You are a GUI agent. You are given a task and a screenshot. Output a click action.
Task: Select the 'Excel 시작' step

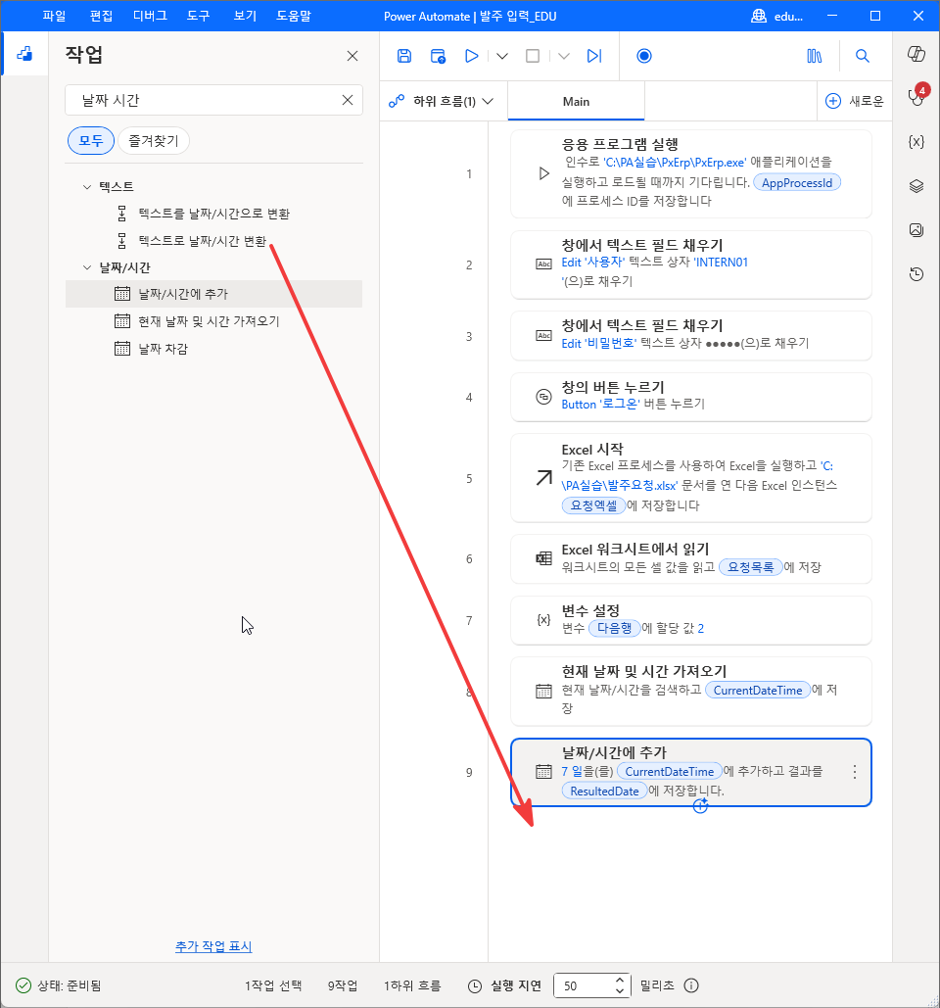point(690,478)
